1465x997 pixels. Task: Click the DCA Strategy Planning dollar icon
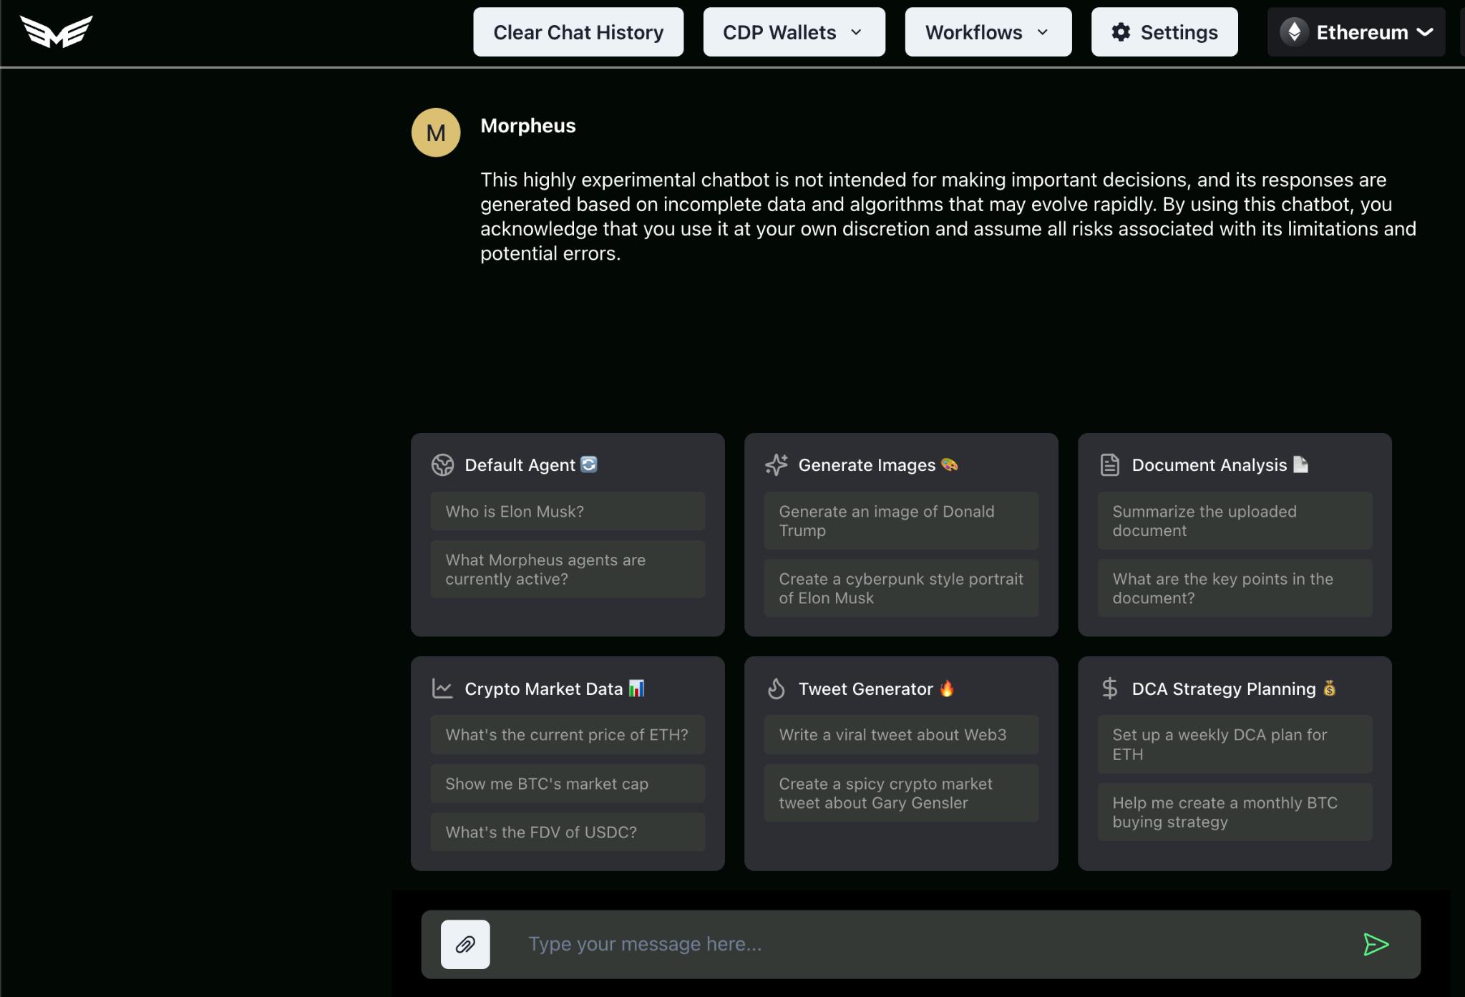1110,689
